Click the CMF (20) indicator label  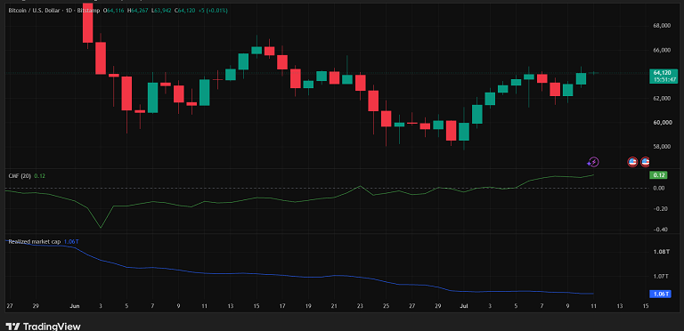click(x=20, y=176)
